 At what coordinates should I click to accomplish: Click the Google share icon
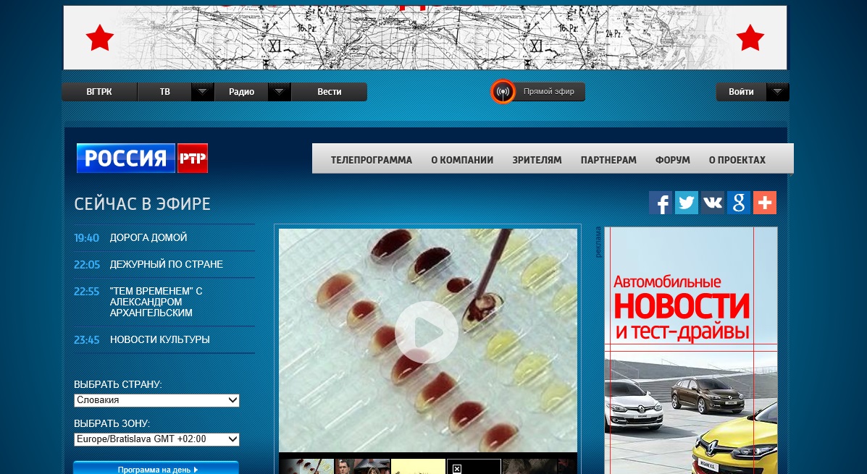point(738,203)
